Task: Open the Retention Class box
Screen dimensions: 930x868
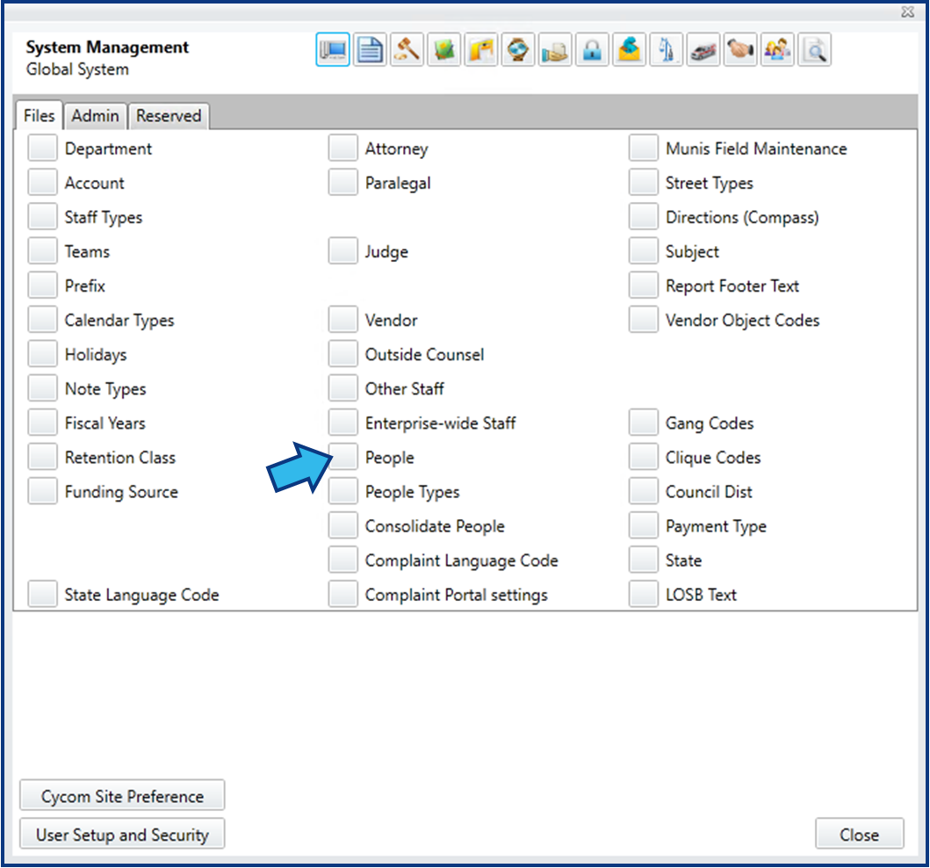Action: pos(43,458)
